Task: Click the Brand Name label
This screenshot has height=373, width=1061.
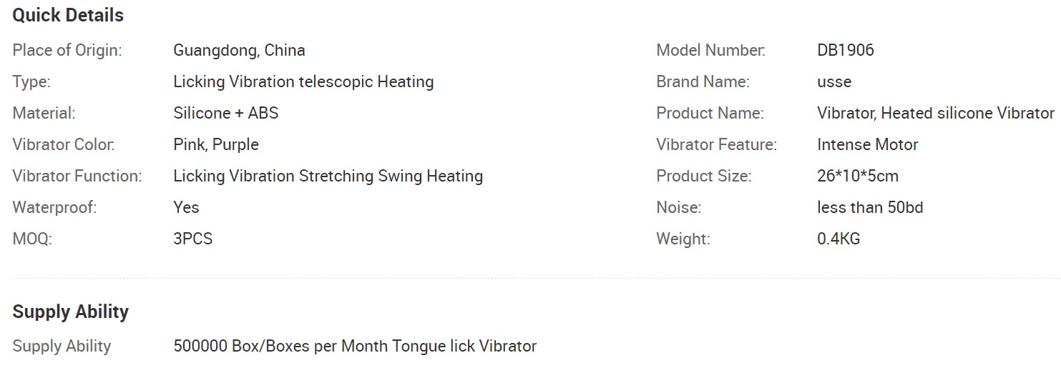Action: (703, 82)
